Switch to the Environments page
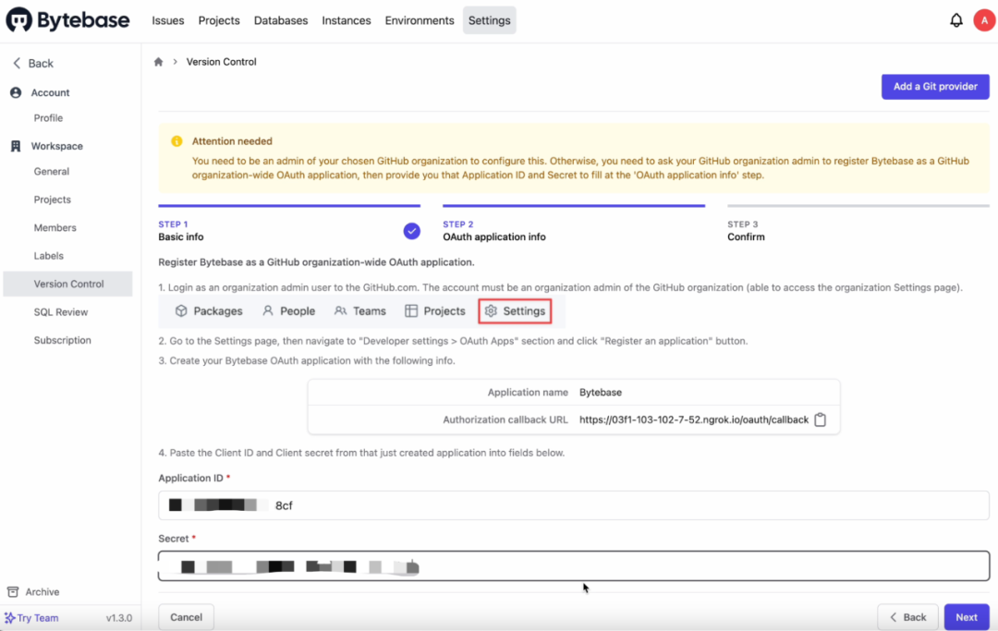This screenshot has height=631, width=998. click(x=420, y=20)
